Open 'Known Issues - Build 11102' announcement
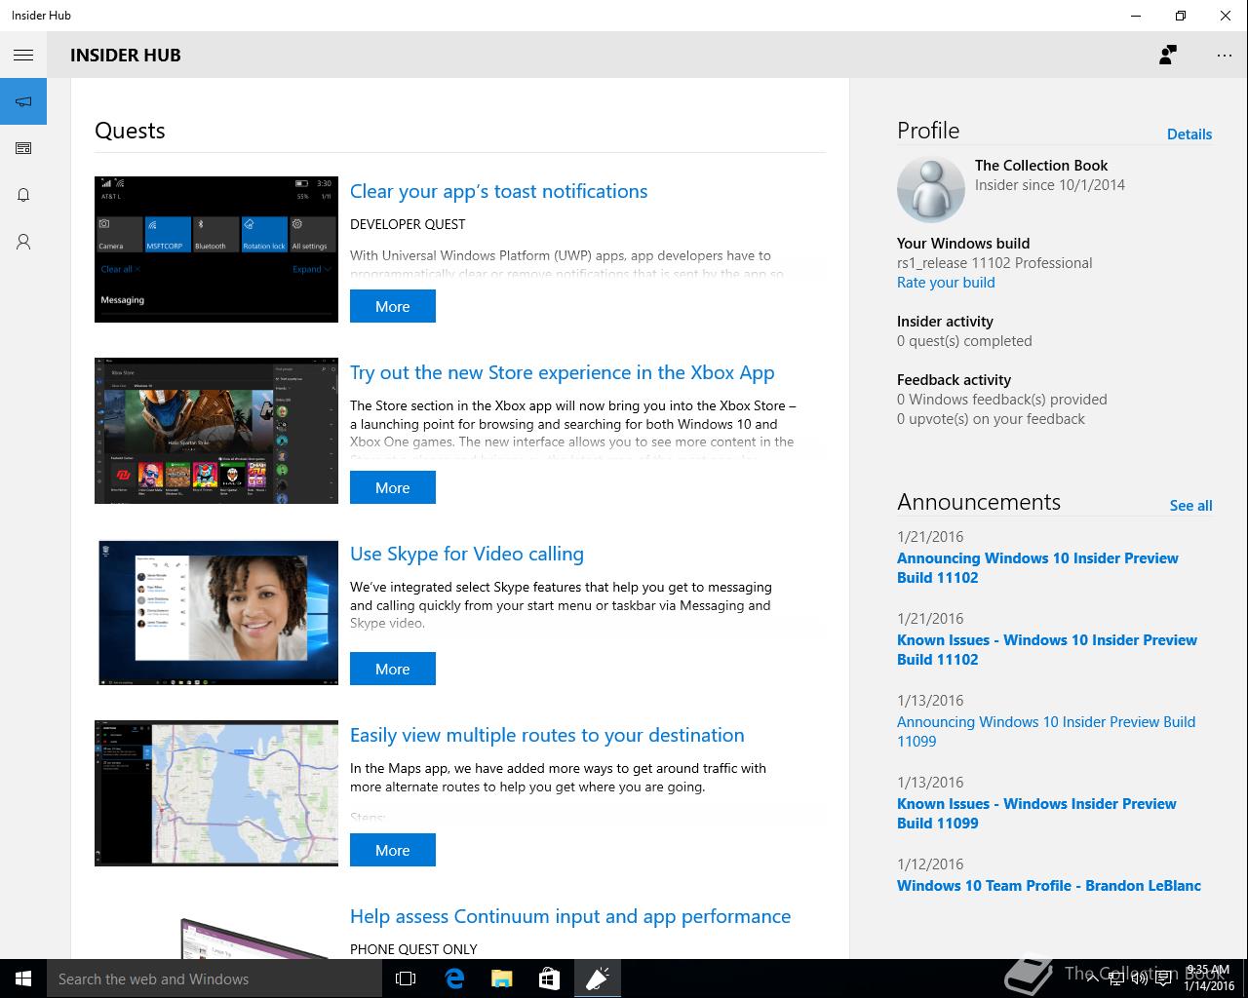Viewport: 1248px width, 998px height. 1047,650
